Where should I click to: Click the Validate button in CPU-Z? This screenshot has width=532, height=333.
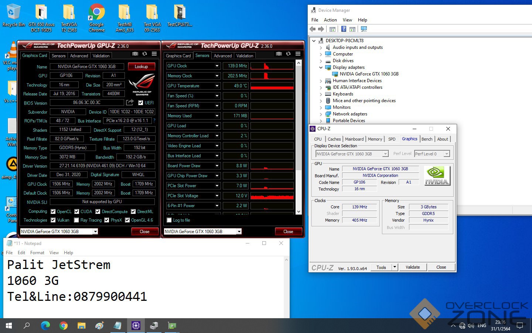pyautogui.click(x=412, y=267)
